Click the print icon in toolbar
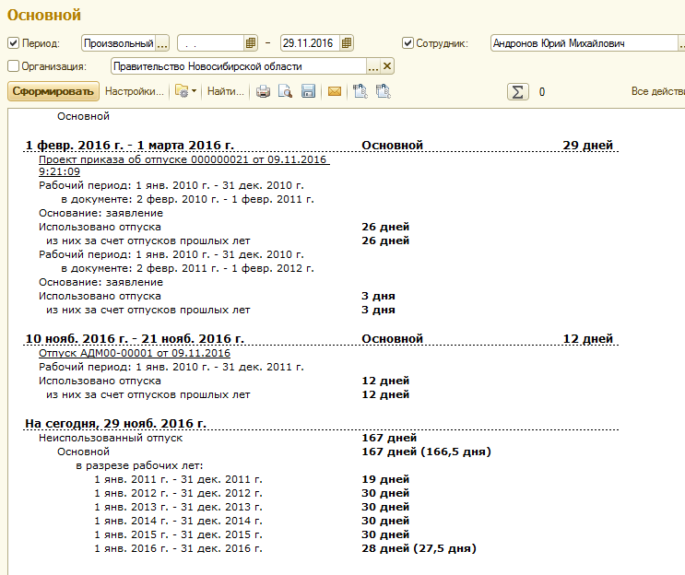The image size is (685, 575). tap(263, 91)
